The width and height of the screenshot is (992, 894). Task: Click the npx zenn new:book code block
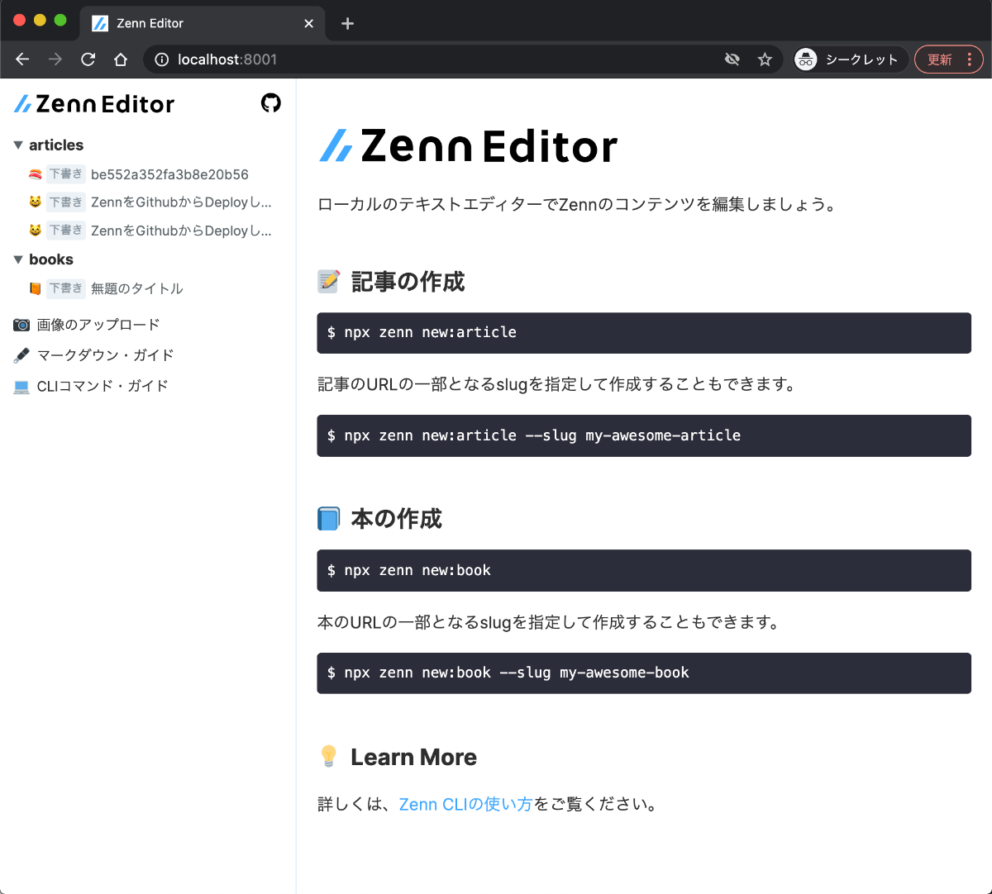pos(644,570)
